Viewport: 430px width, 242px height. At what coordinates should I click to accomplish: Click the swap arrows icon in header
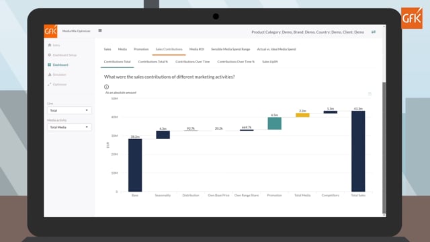[374, 32]
